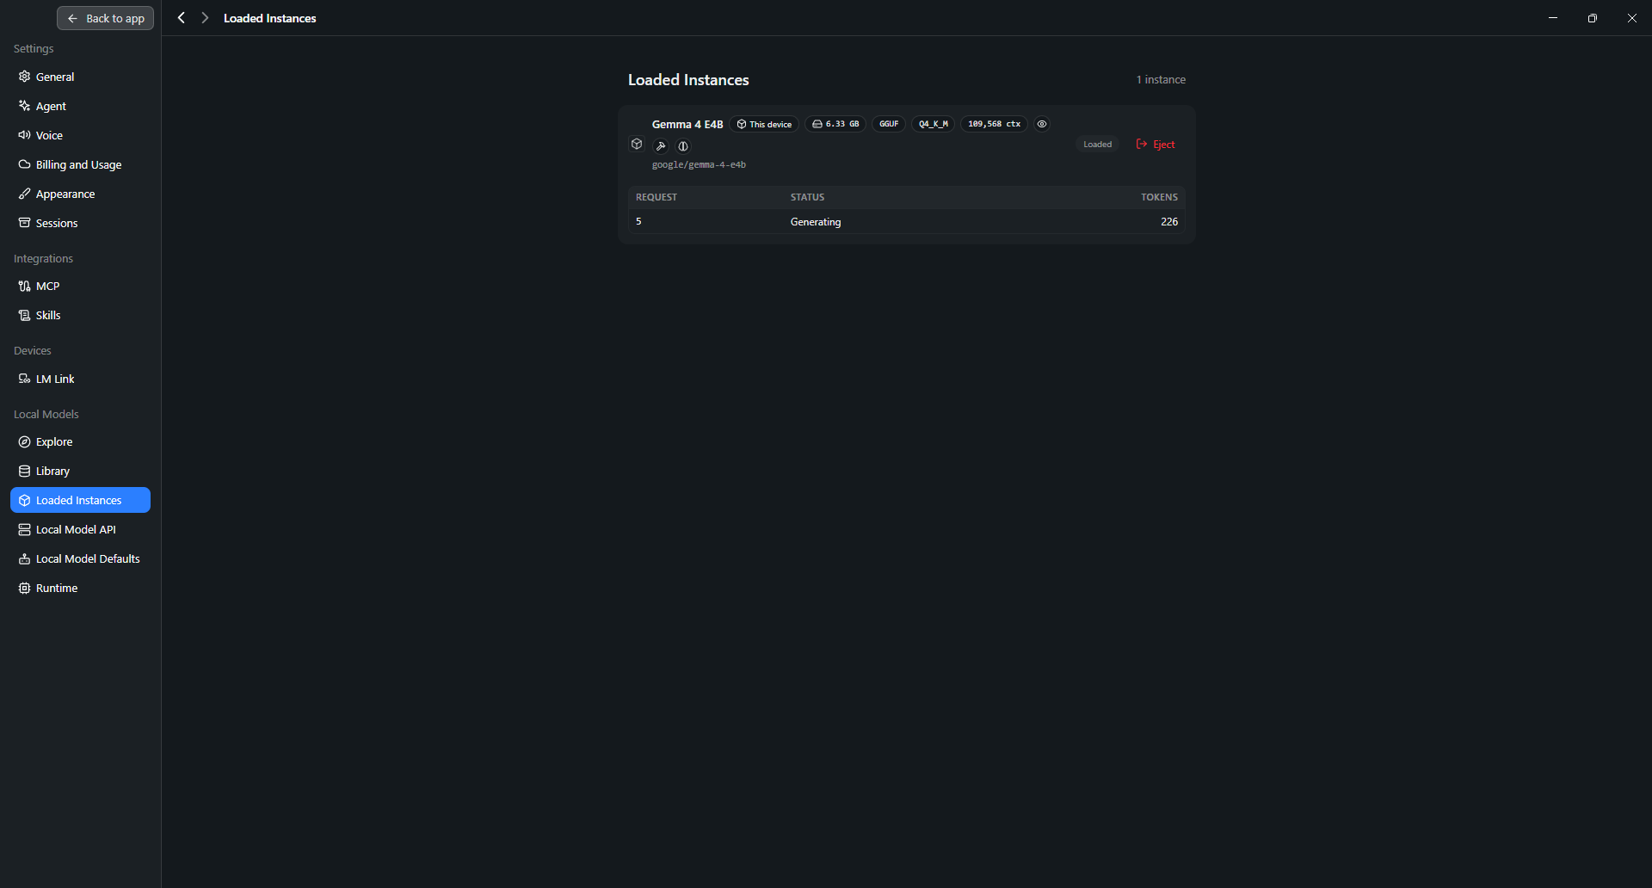Click the Gemma 4 E4B model name
Image resolution: width=1652 pixels, height=888 pixels.
click(x=687, y=124)
